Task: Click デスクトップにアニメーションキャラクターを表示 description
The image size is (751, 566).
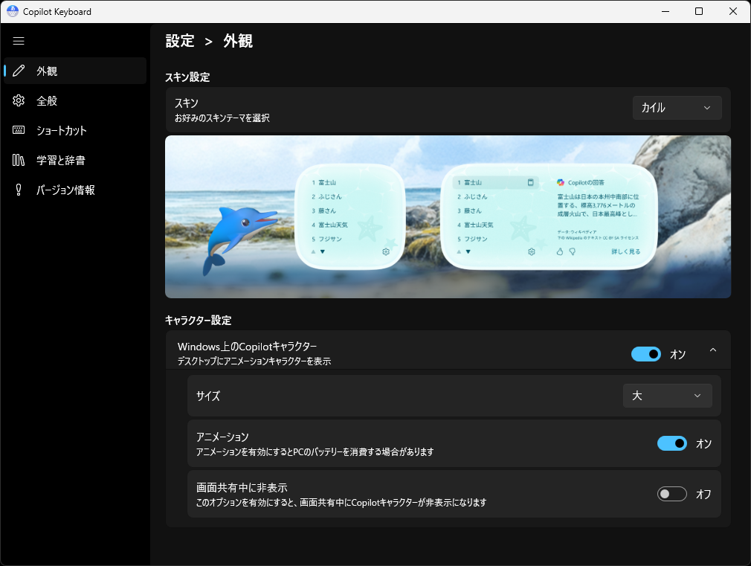Action: 254,361
